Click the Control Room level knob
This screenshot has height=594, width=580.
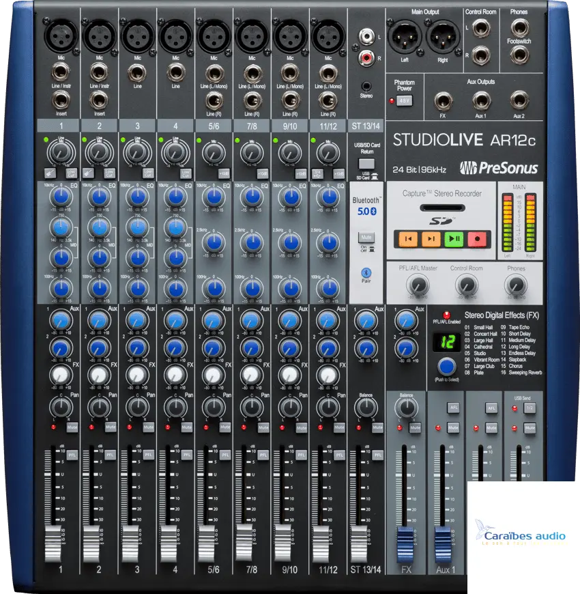pos(467,285)
